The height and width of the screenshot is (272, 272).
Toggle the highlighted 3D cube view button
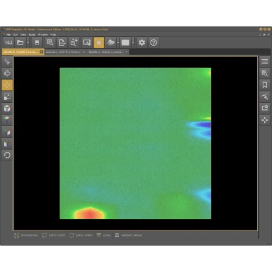(99, 42)
